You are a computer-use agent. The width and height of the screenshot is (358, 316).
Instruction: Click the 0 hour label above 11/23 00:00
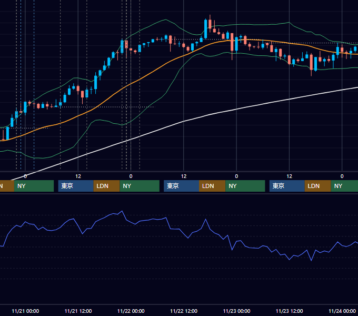[x=236, y=176]
